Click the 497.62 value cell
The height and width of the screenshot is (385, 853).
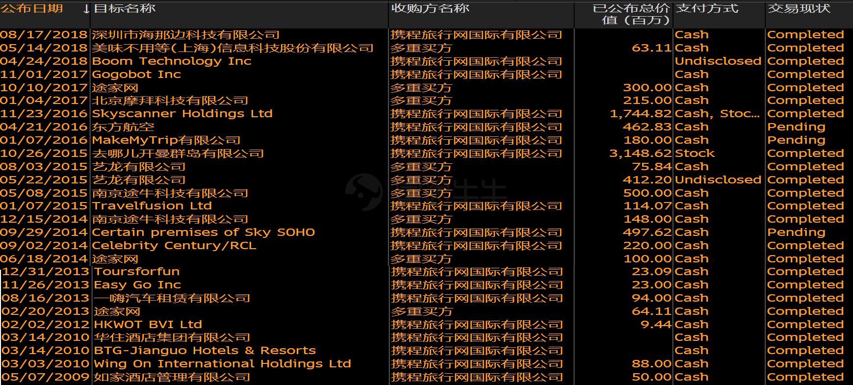pyautogui.click(x=647, y=232)
